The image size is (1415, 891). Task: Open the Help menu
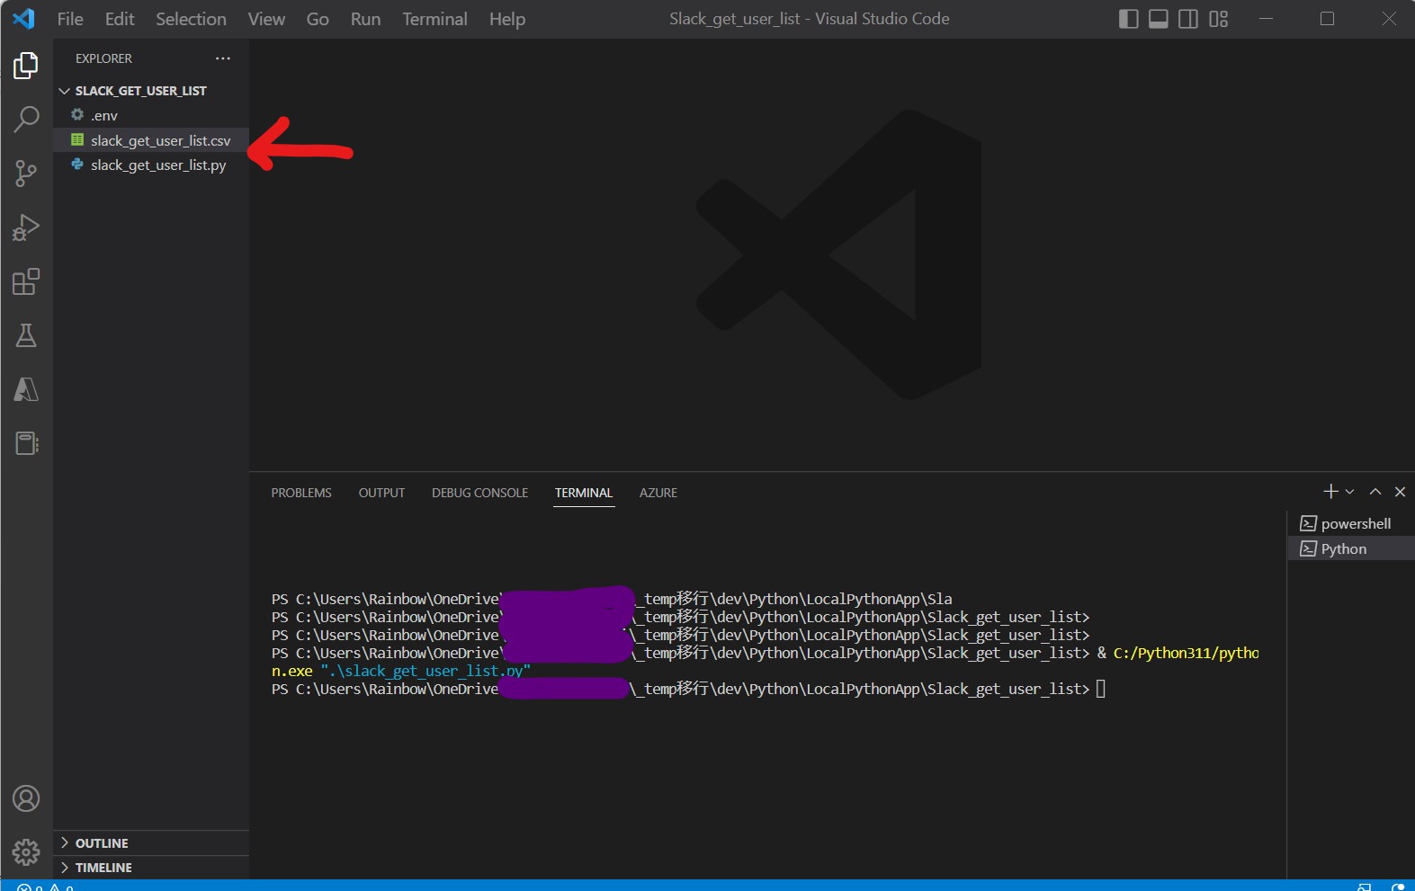507,19
